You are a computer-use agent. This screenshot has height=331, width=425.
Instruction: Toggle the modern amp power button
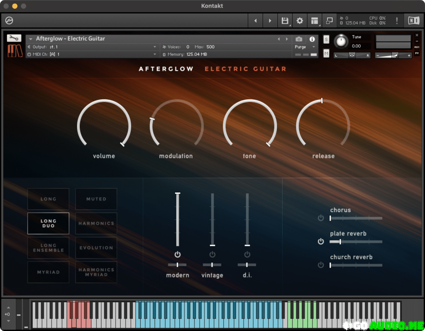click(178, 254)
